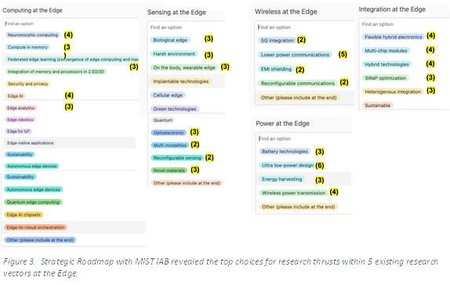Select the Biological edge option

pos(170,40)
